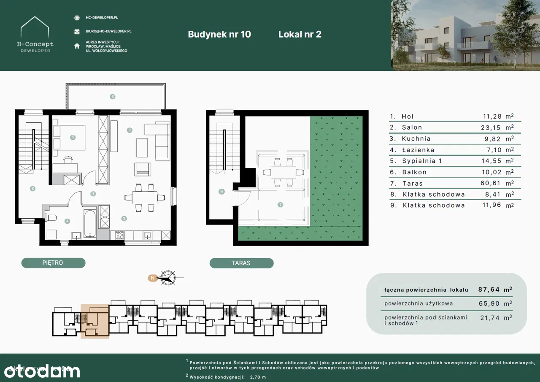
Task: Click the H-Concept Deweloper logo
Action: (x=35, y=35)
